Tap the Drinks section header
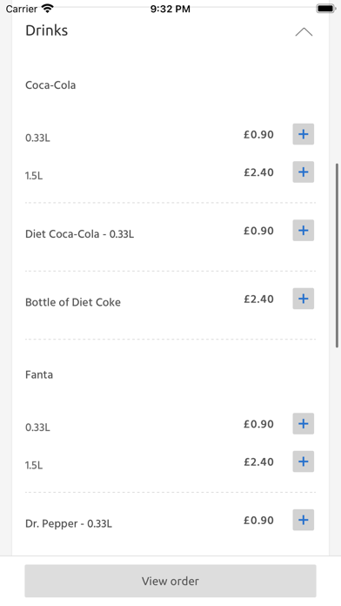Image resolution: width=341 pixels, height=606 pixels. click(x=46, y=30)
